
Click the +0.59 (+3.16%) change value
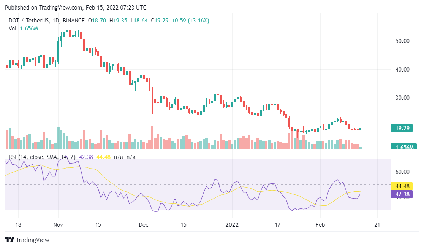[x=190, y=21]
